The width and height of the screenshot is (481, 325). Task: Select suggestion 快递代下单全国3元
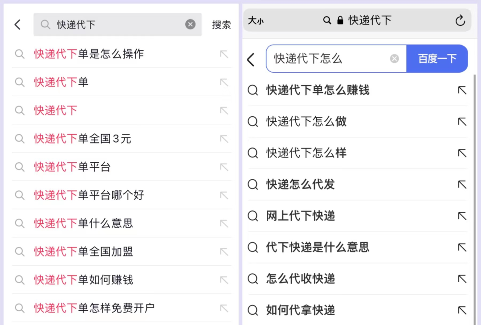tap(122, 139)
